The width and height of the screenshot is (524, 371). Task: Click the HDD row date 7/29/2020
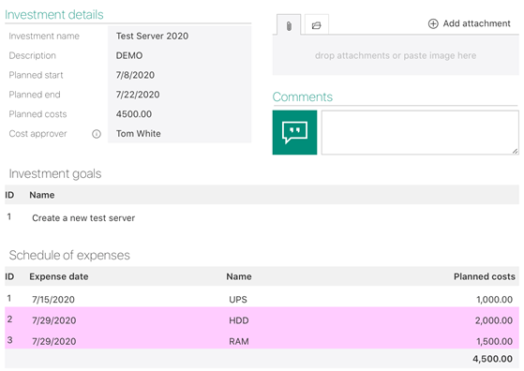[54, 320]
